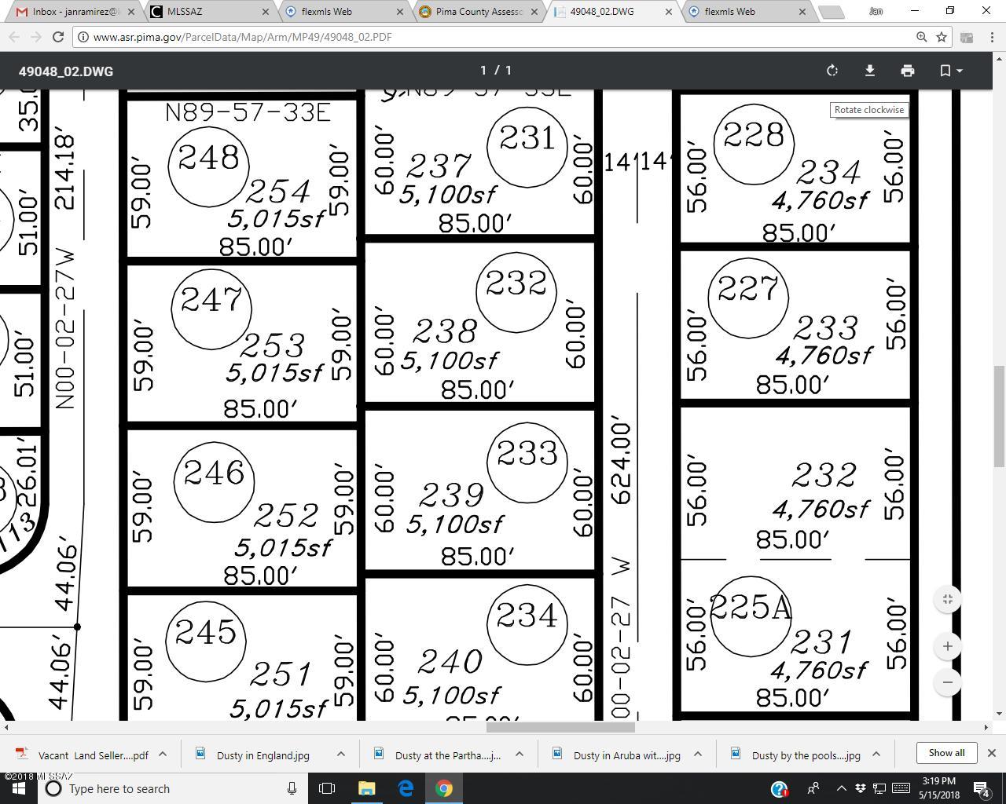Bookmark this page with the star icon
1006x804 pixels.
pyautogui.click(x=942, y=37)
